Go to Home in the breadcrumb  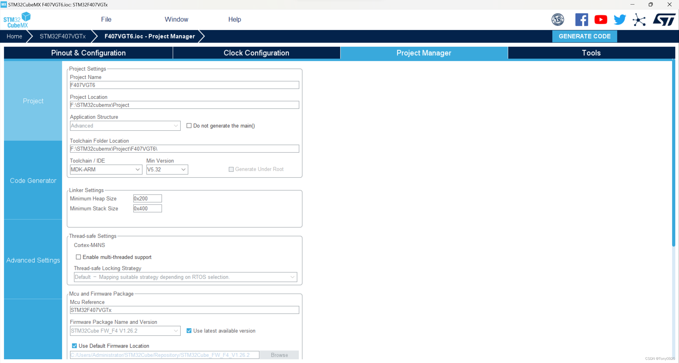point(14,36)
